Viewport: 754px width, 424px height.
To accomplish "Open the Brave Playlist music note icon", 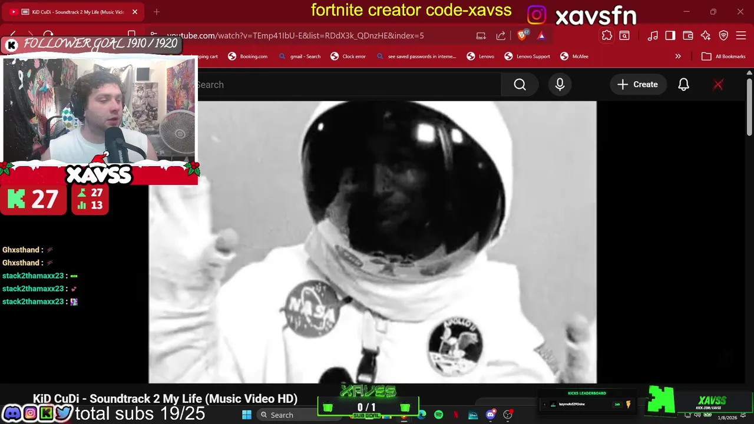I will tap(653, 35).
